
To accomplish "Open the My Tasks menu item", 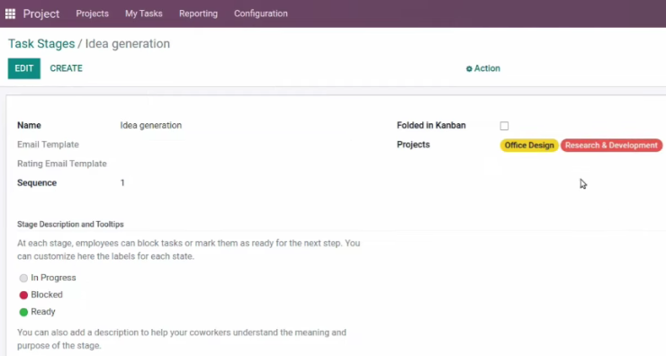I will point(144,13).
